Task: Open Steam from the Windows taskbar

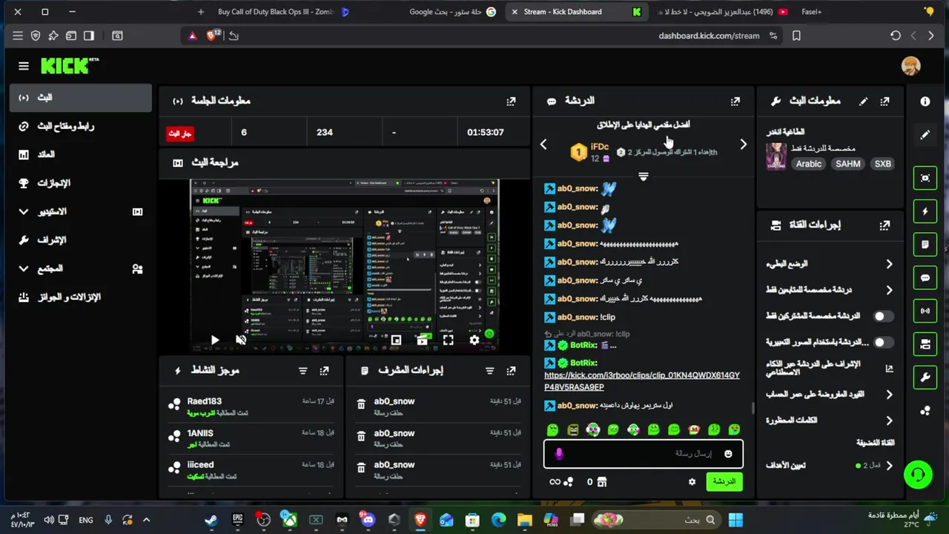Action: 211,520
